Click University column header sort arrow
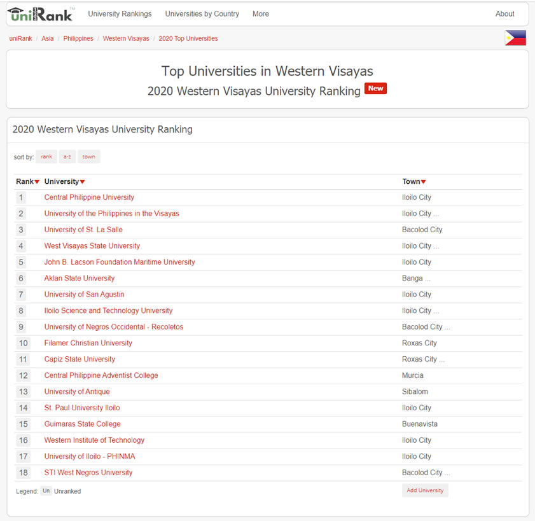 [82, 182]
